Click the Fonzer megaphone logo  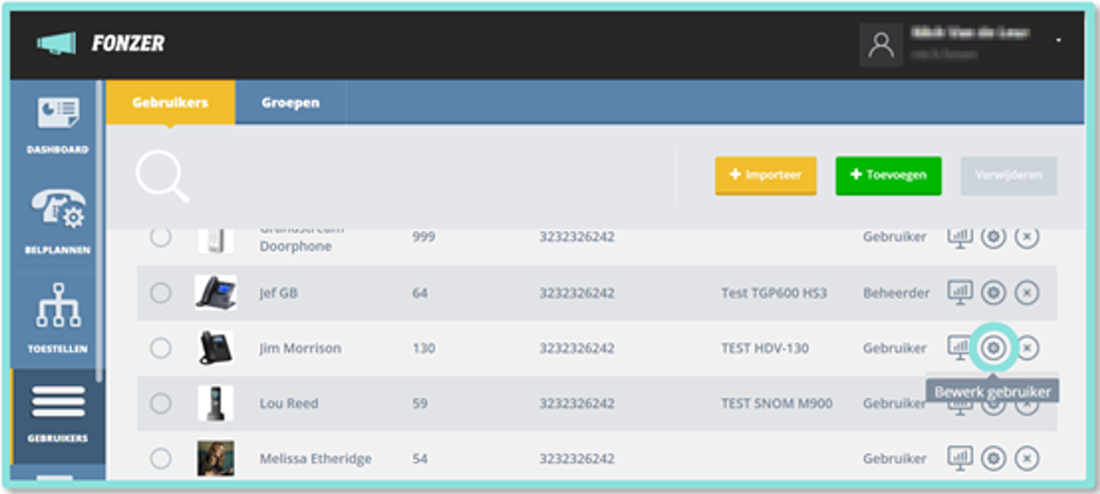(x=56, y=43)
